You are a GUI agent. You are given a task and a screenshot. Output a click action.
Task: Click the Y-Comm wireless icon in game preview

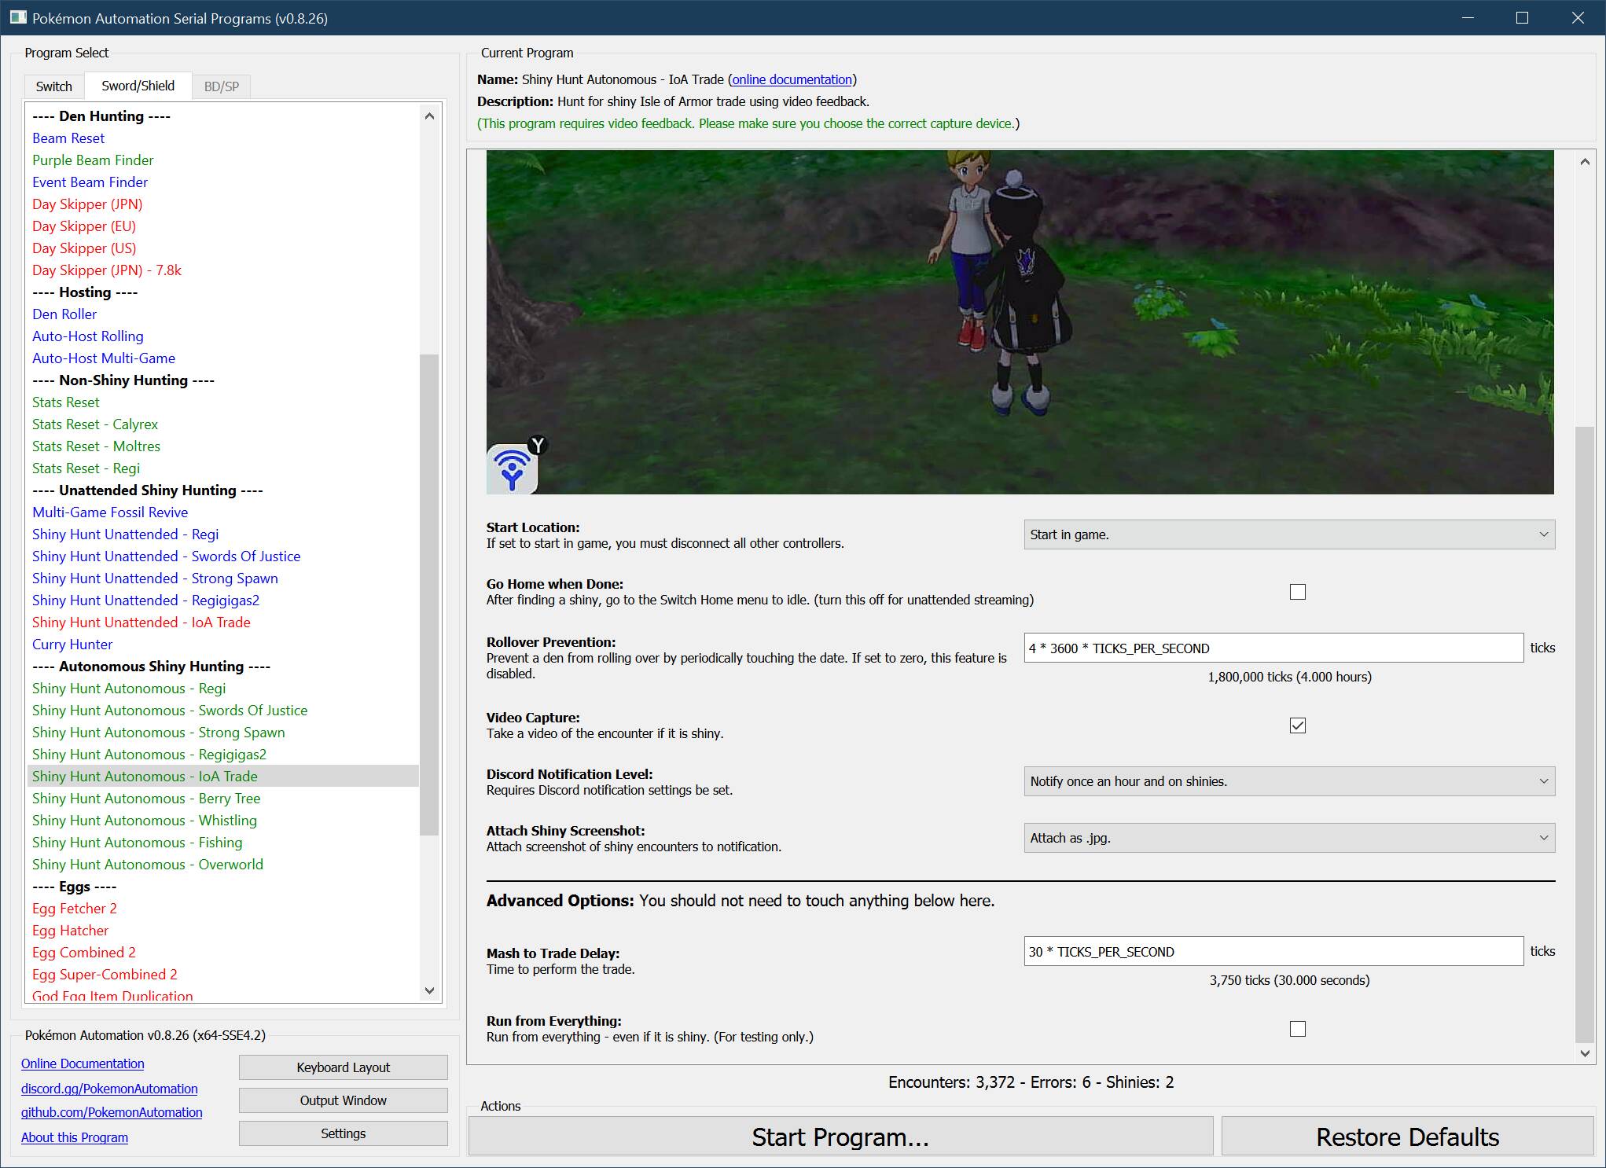pos(512,468)
